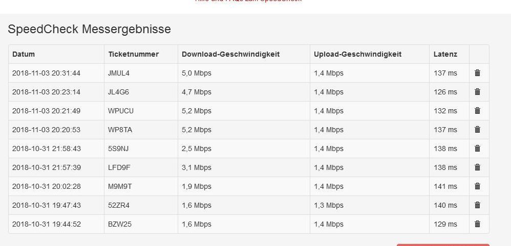The height and width of the screenshot is (246, 511).
Task: Click the Latenz column header
Action: 445,54
